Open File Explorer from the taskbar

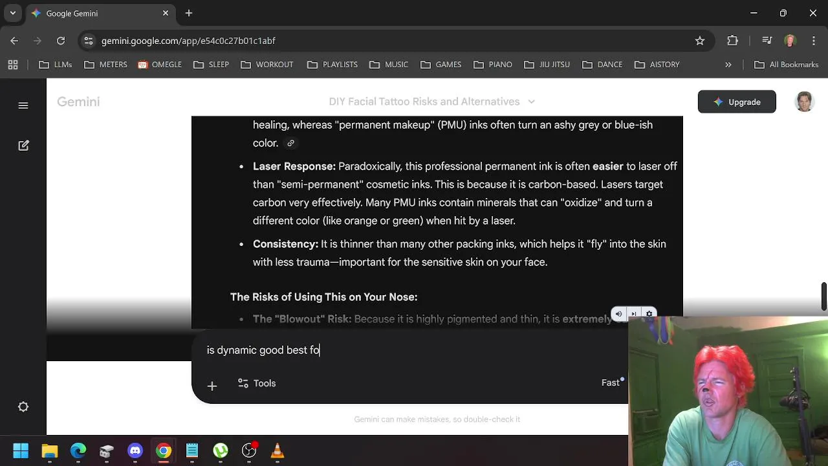pyautogui.click(x=50, y=450)
